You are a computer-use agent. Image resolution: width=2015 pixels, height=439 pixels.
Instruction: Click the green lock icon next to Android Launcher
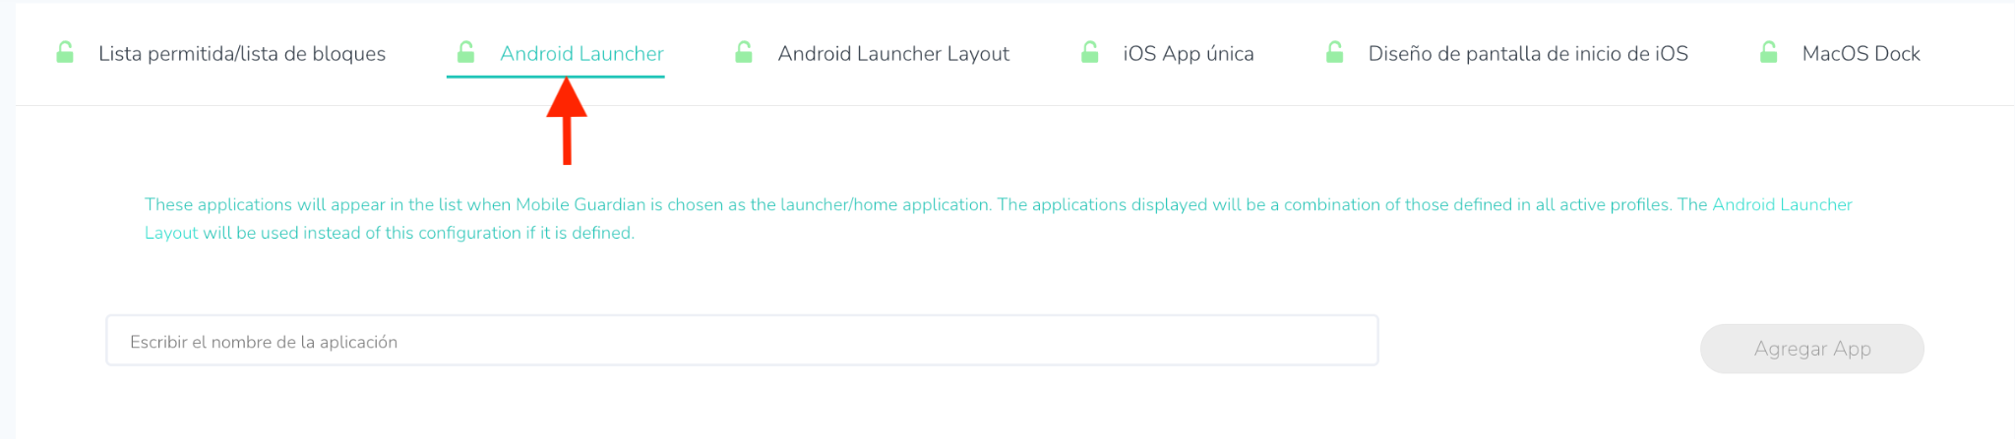(x=466, y=52)
